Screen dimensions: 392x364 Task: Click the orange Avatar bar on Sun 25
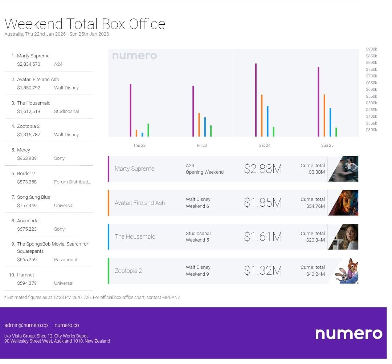[324, 116]
